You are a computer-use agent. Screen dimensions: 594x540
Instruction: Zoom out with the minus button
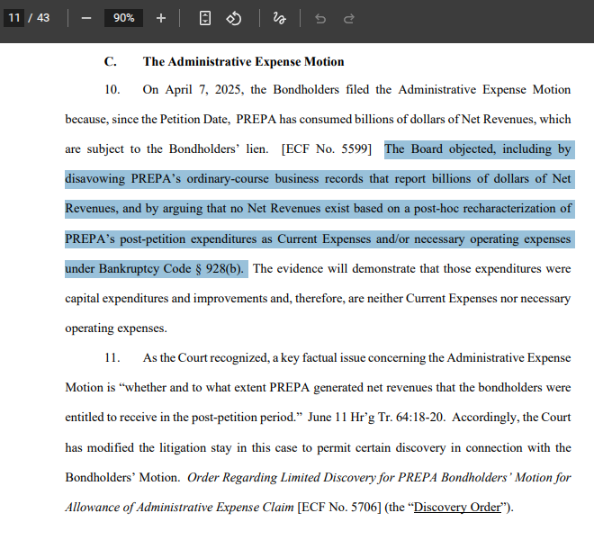click(86, 18)
